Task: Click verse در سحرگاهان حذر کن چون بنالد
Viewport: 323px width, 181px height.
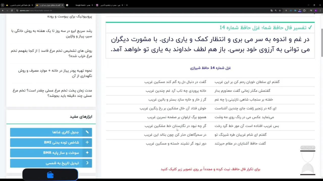Action: click(175, 135)
